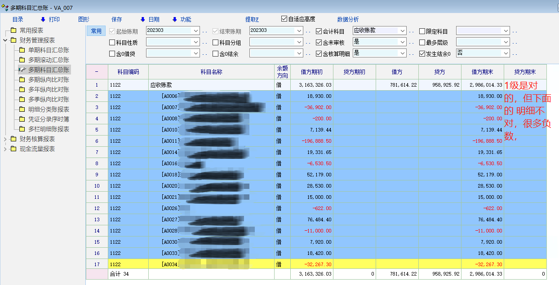Click folder icon beside 单期科目汇总账
The width and height of the screenshot is (559, 285).
[22, 50]
